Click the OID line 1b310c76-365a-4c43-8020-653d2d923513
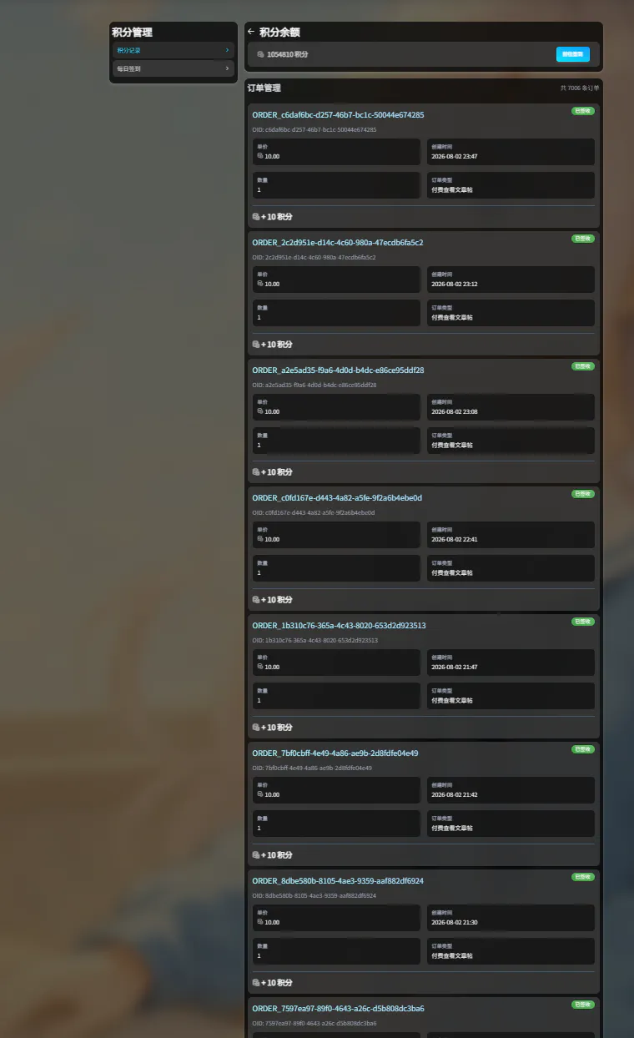Viewport: 634px width, 1038px height. tap(315, 641)
